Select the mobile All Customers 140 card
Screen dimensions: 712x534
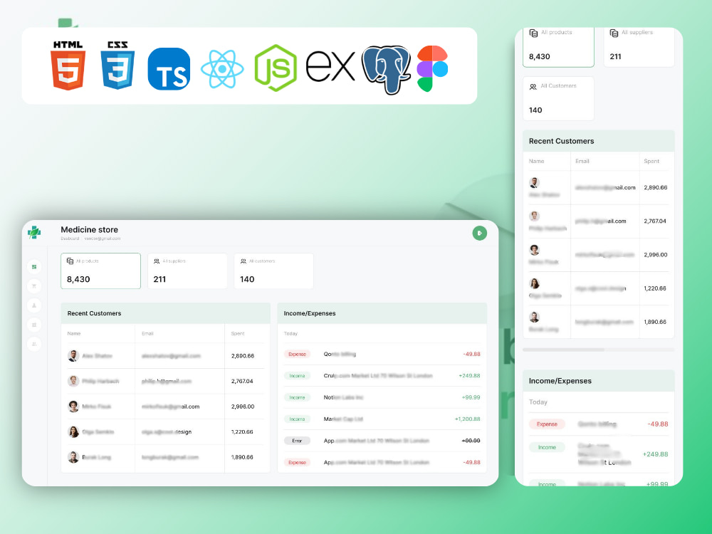click(x=558, y=98)
